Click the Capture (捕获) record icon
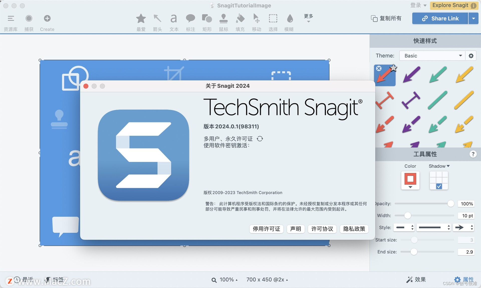 tap(29, 18)
